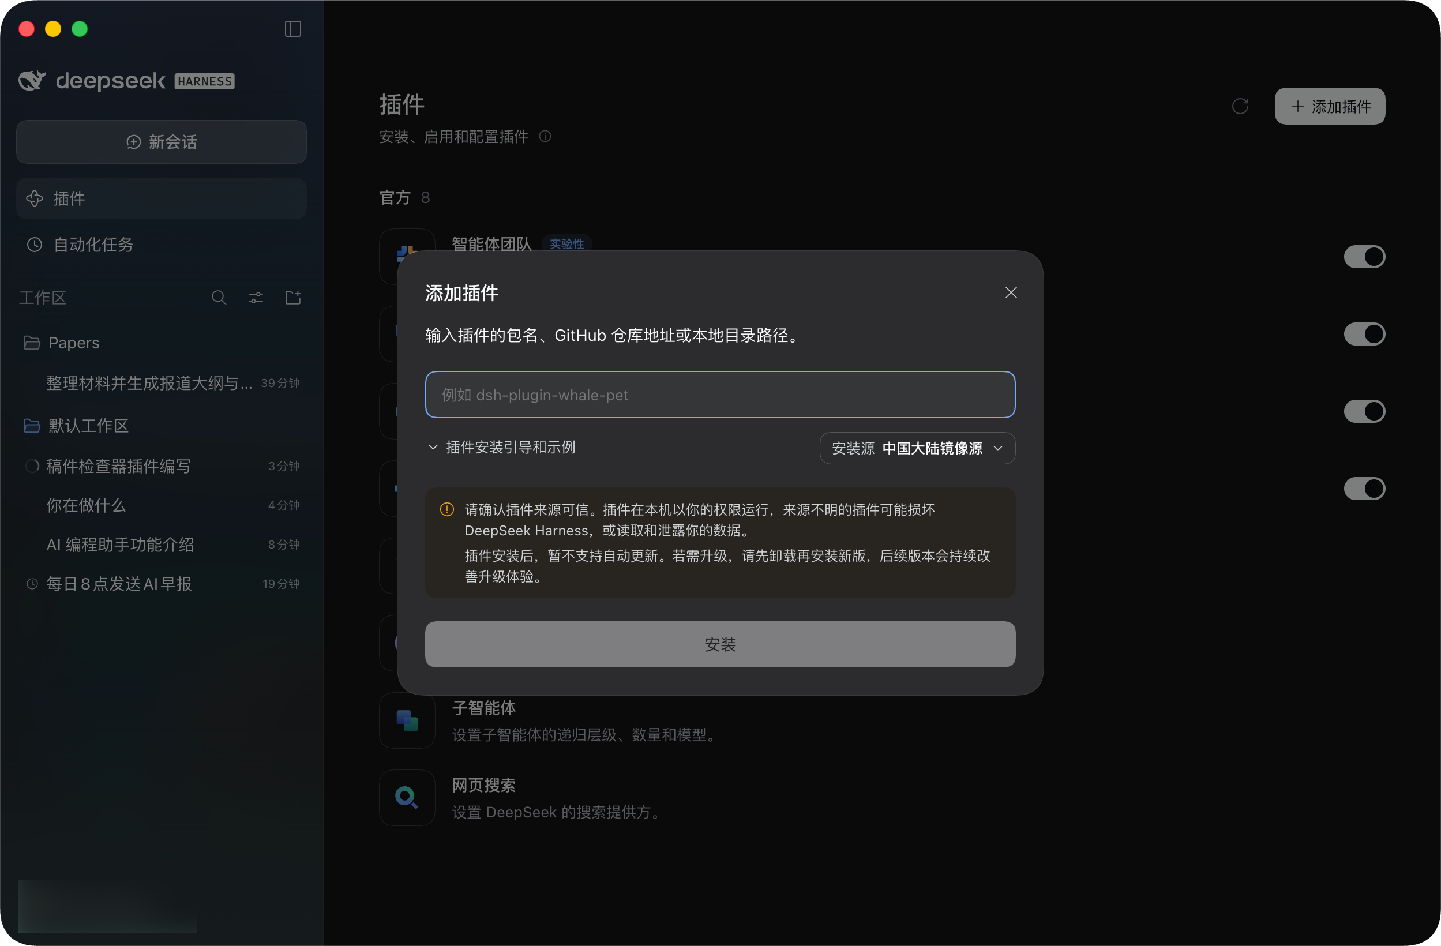Open the 自动化任务 sidebar menu item
This screenshot has height=946, width=1441.
coord(161,245)
